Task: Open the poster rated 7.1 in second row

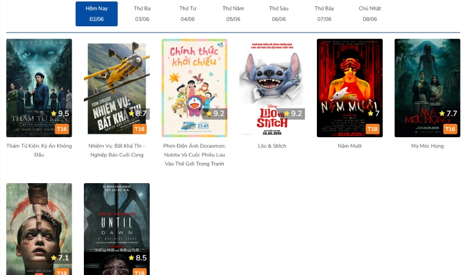Action: (39, 229)
